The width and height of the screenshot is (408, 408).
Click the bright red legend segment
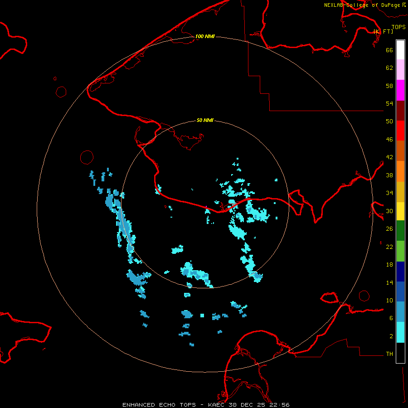(x=400, y=131)
